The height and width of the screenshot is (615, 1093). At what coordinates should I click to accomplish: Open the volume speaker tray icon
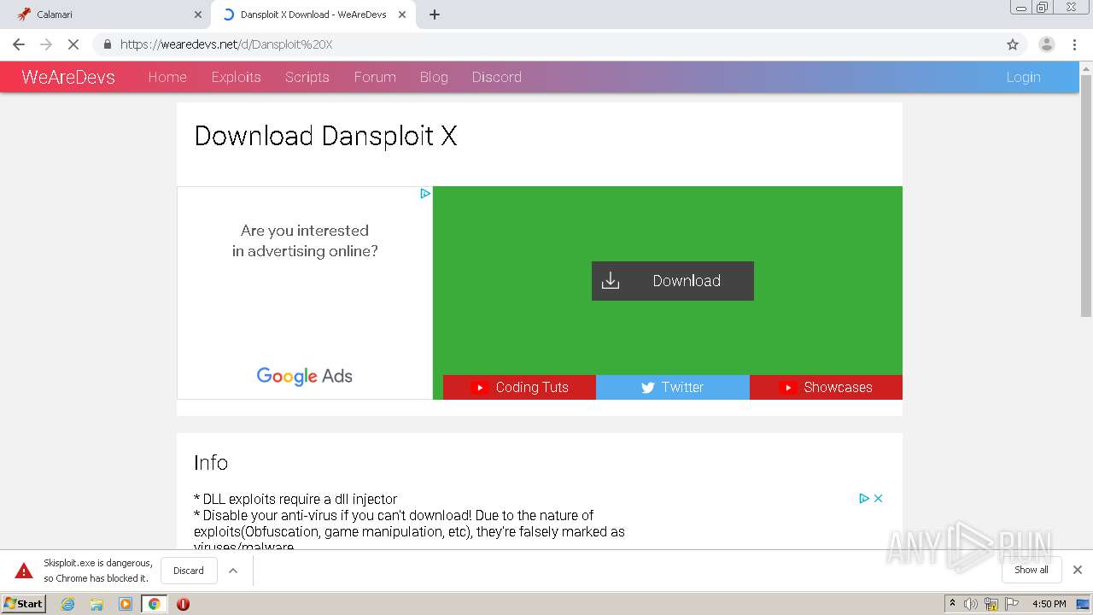pos(971,604)
